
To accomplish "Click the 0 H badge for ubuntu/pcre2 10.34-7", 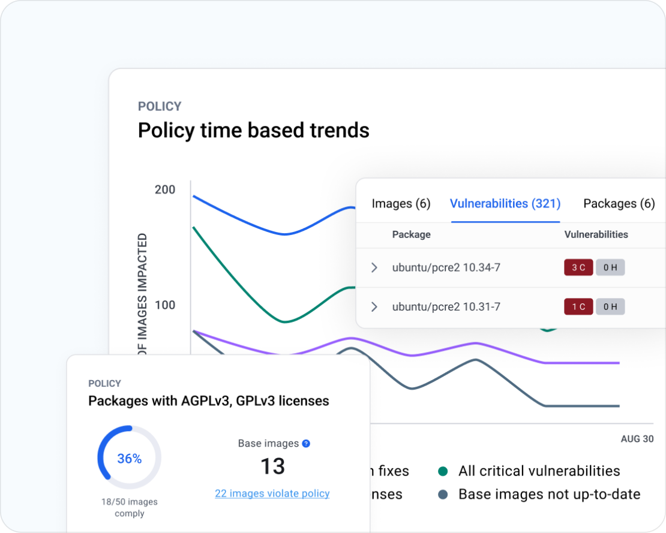I will point(610,267).
